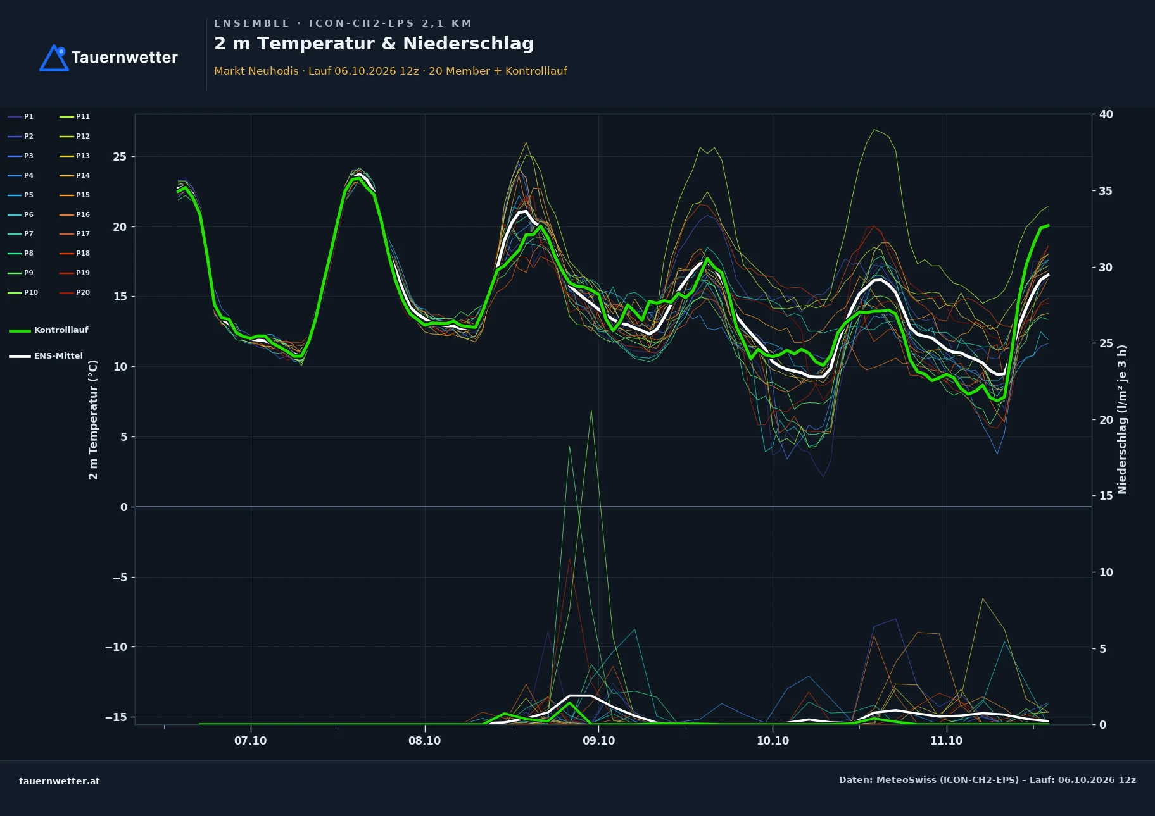Image resolution: width=1155 pixels, height=816 pixels.
Task: Click the Kontrolllauf legend entry
Action: 49,330
